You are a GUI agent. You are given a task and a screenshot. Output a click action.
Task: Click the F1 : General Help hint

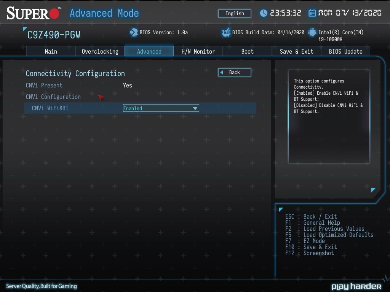pyautogui.click(x=312, y=223)
